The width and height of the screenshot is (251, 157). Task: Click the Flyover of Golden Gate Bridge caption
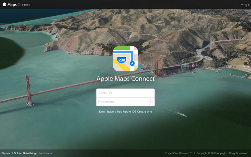click(x=20, y=153)
